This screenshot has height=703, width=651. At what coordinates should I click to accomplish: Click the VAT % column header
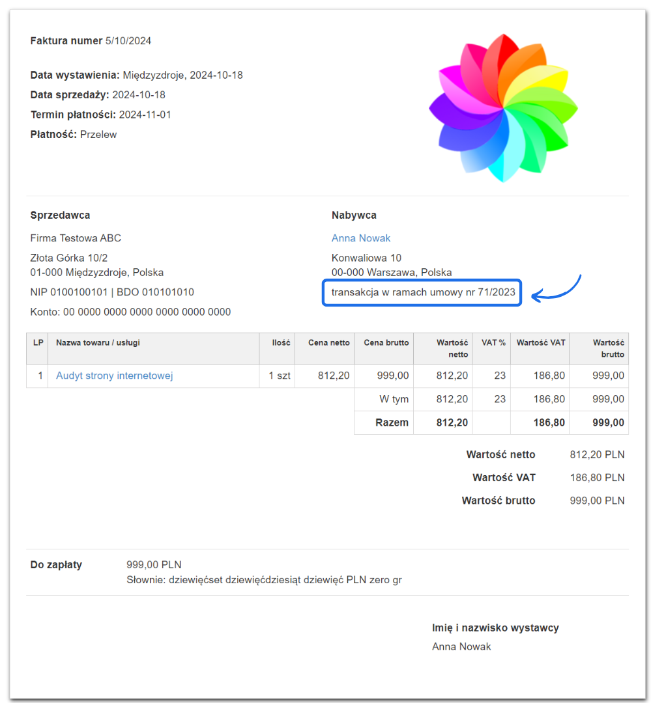tap(493, 343)
